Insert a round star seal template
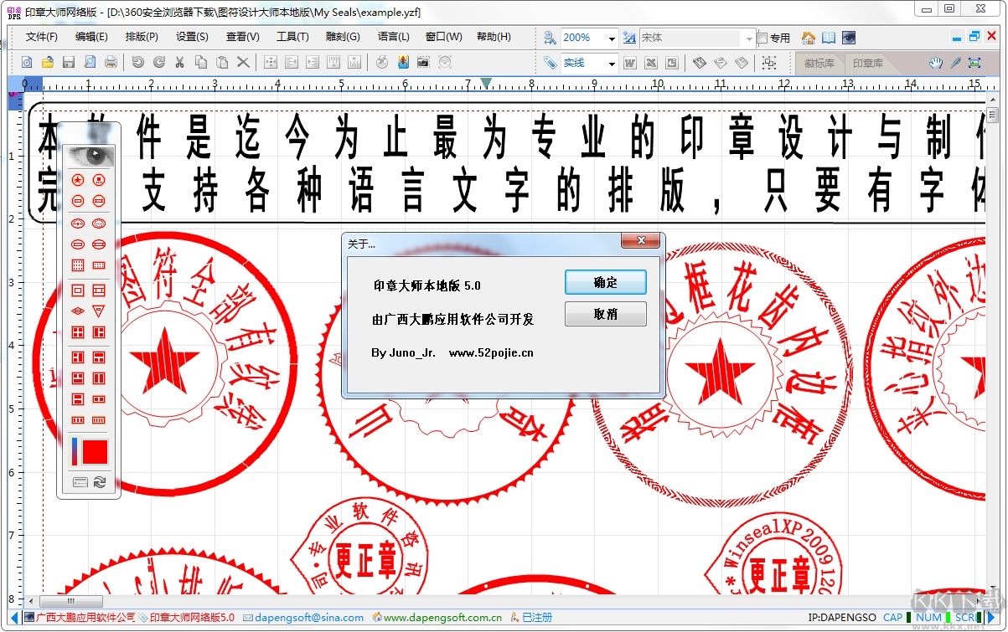 (77, 180)
